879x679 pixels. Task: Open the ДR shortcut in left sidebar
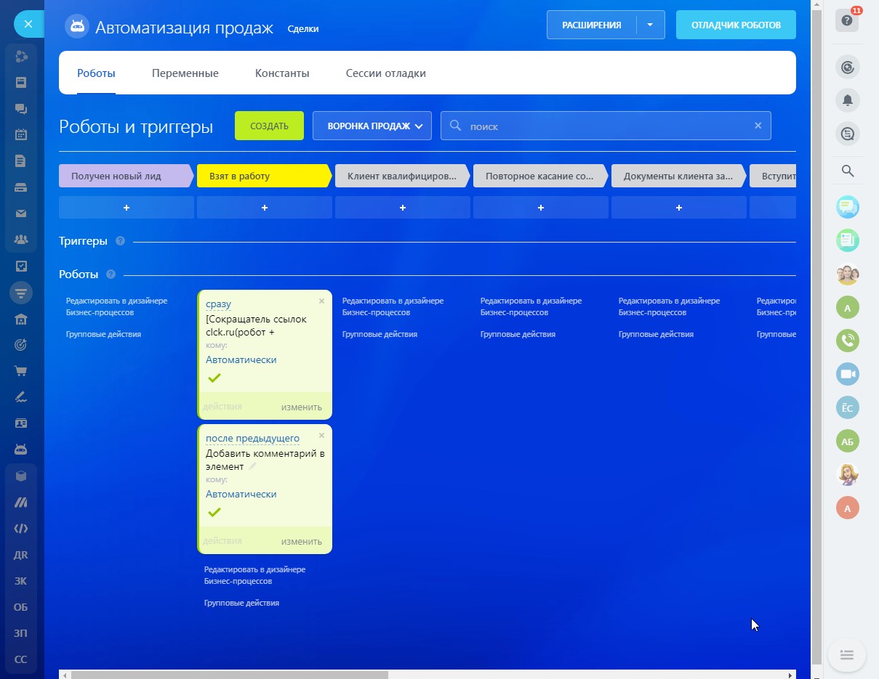point(21,555)
